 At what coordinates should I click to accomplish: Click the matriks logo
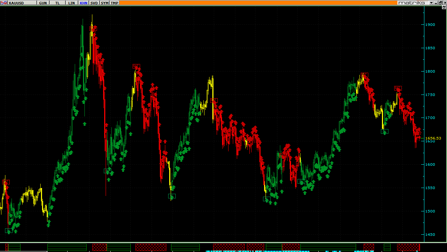point(413,3)
